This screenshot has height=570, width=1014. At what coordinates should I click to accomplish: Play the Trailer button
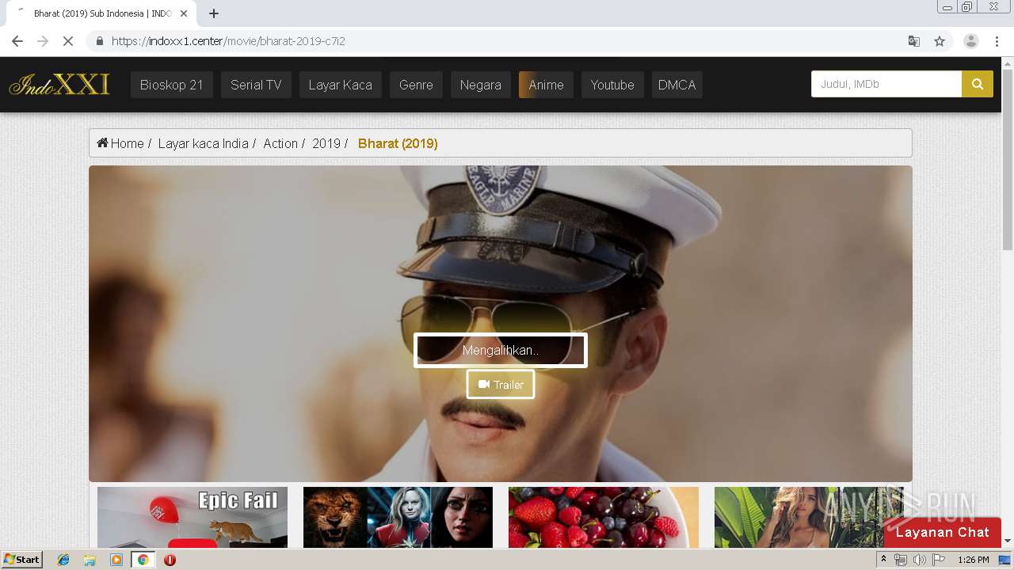click(x=501, y=385)
